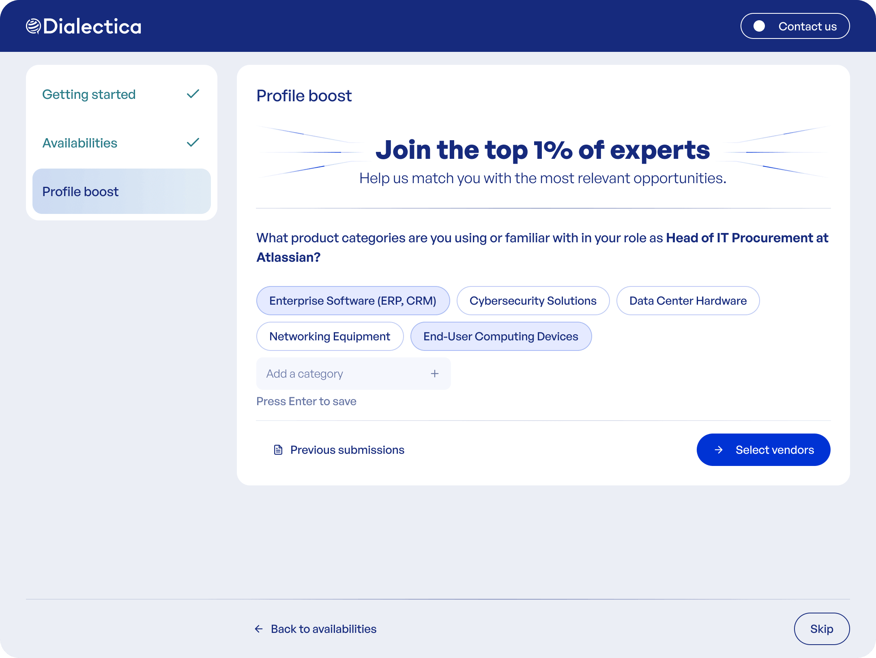Click the white dot in Contact us
The image size is (876, 658).
pos(759,26)
